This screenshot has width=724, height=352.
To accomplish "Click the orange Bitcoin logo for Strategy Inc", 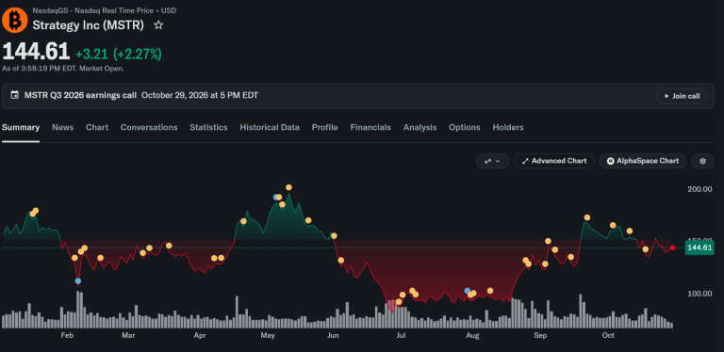I will coord(15,21).
